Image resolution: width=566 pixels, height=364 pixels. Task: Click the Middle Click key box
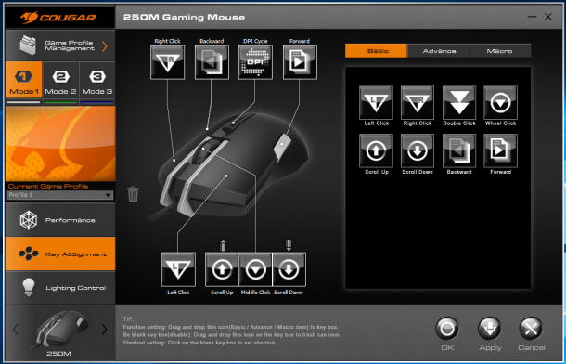pos(255,269)
